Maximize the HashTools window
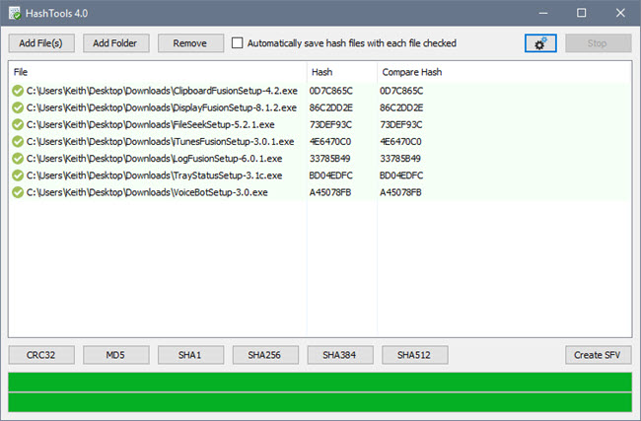Image resolution: width=641 pixels, height=421 pixels. [x=581, y=13]
